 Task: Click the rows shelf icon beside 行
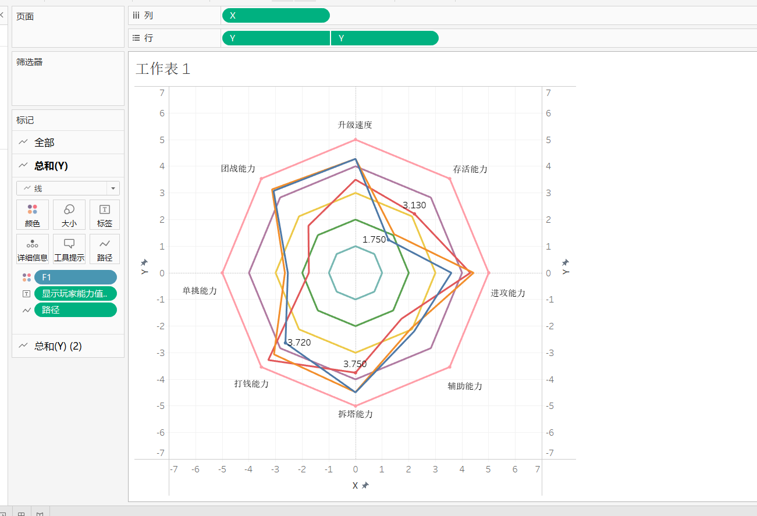(136, 38)
